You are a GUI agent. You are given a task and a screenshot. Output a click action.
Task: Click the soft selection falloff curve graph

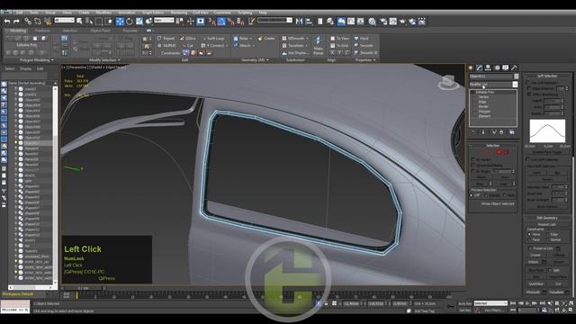[547, 130]
